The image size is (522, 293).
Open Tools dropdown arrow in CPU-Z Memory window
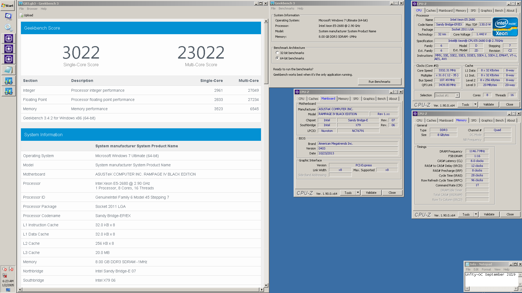(x=476, y=214)
